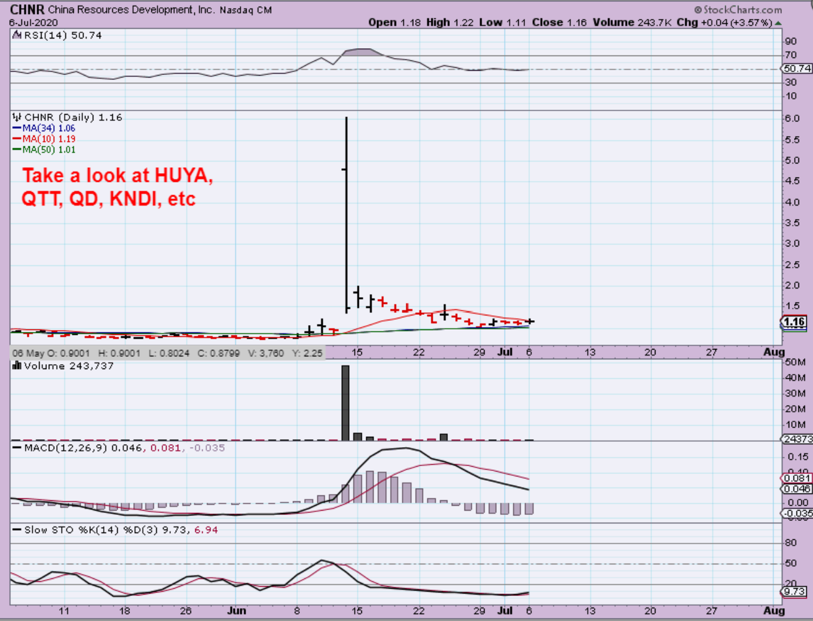813x621 pixels.
Task: Click Aug on the price panel date axis
Action: point(774,352)
